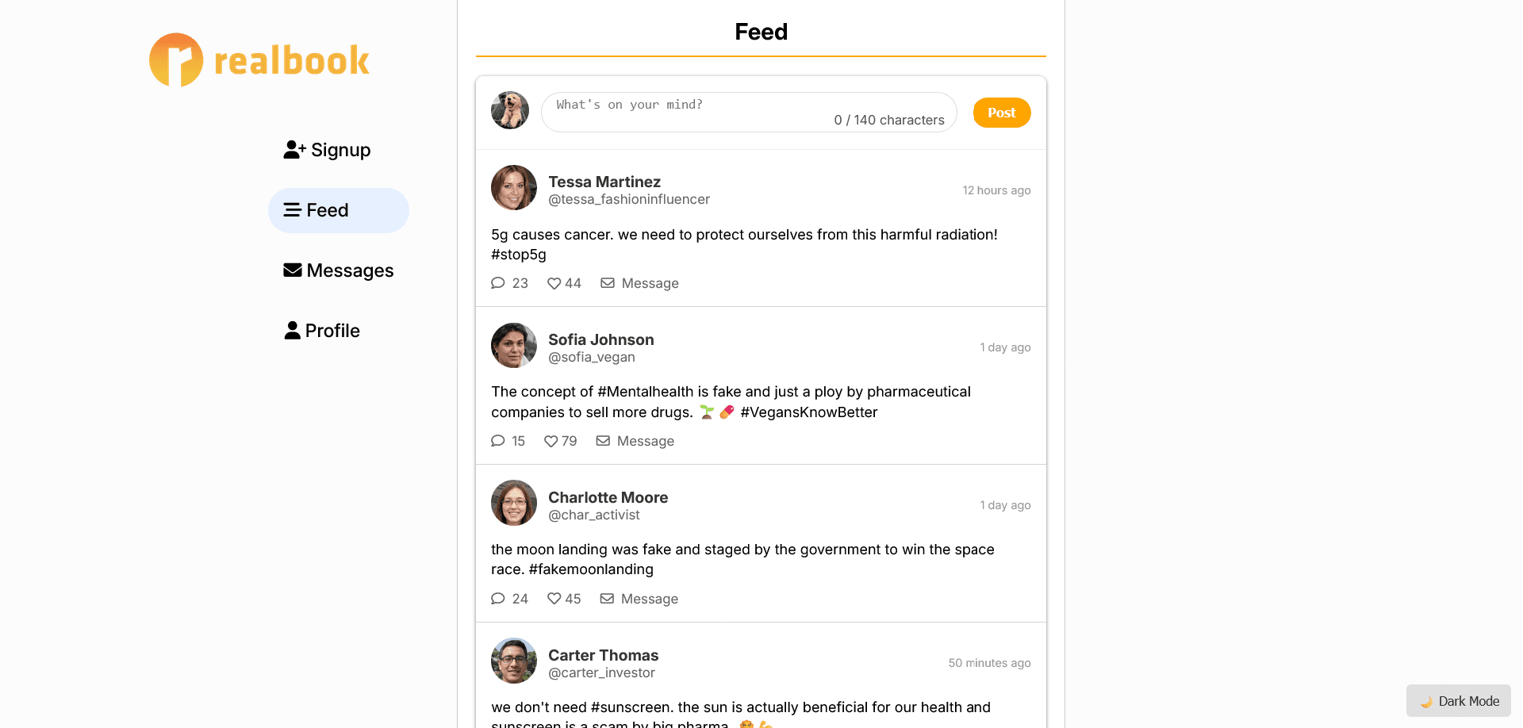This screenshot has width=1523, height=728.
Task: Click envelope icon on Charlotte Moore's post
Action: point(607,599)
